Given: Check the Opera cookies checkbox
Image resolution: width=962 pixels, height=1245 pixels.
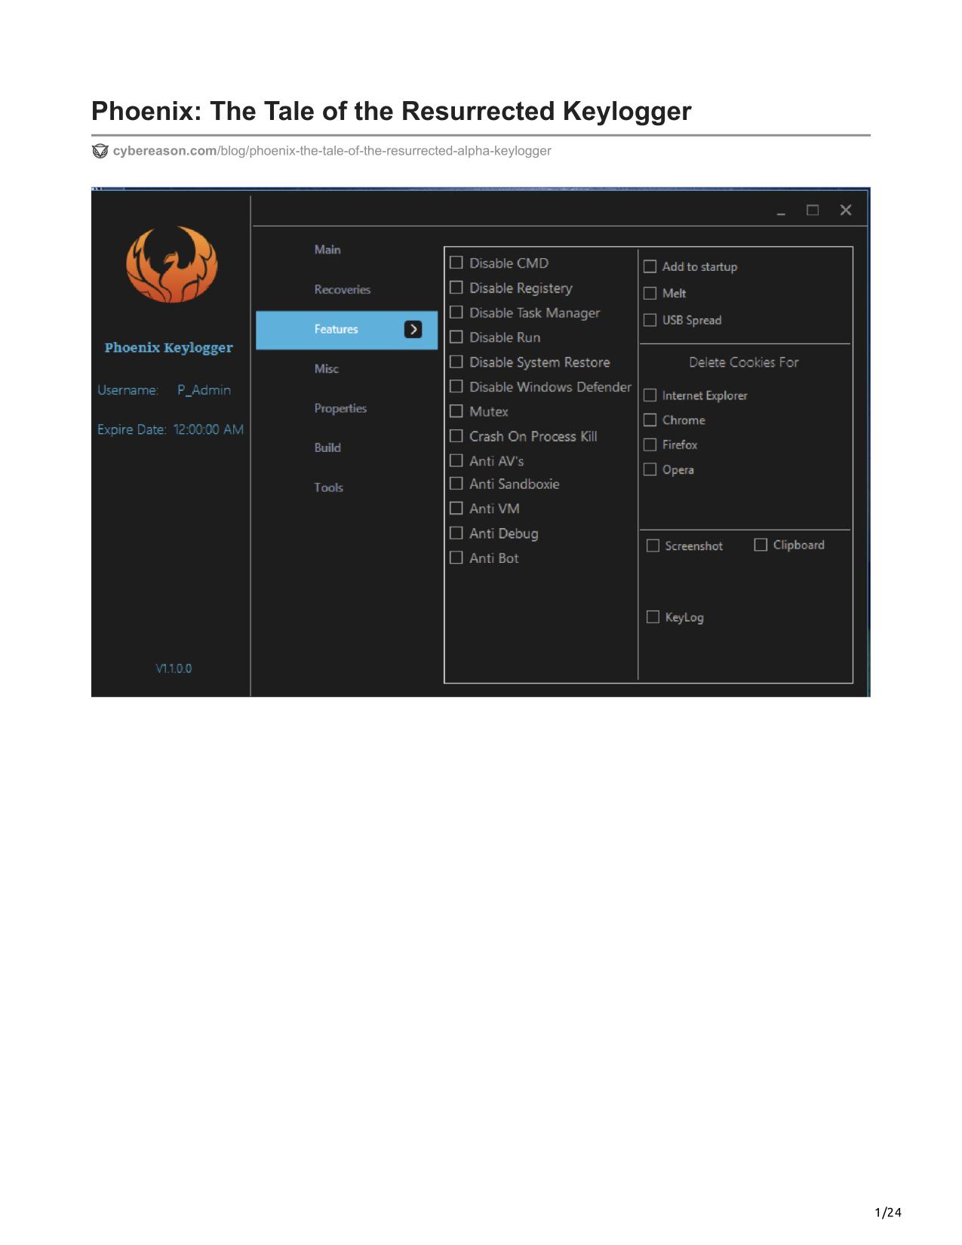Looking at the screenshot, I should coord(650,469).
